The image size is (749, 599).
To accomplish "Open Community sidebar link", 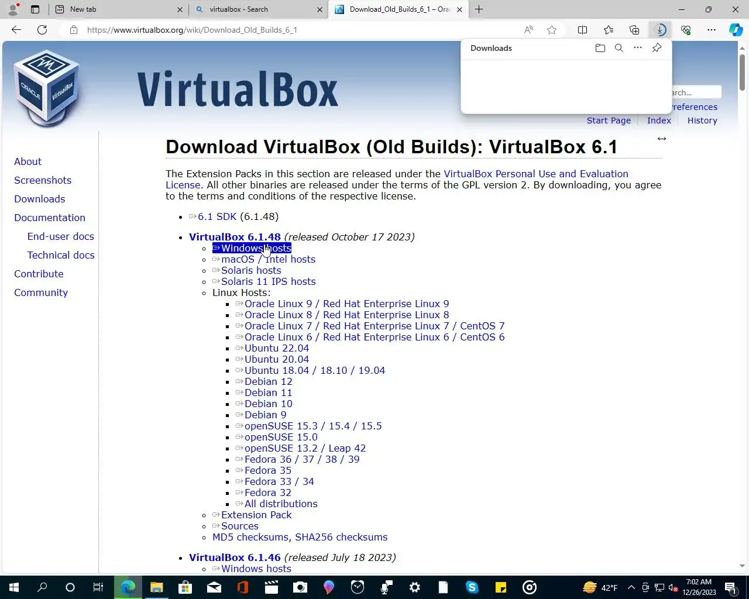I will tap(41, 292).
